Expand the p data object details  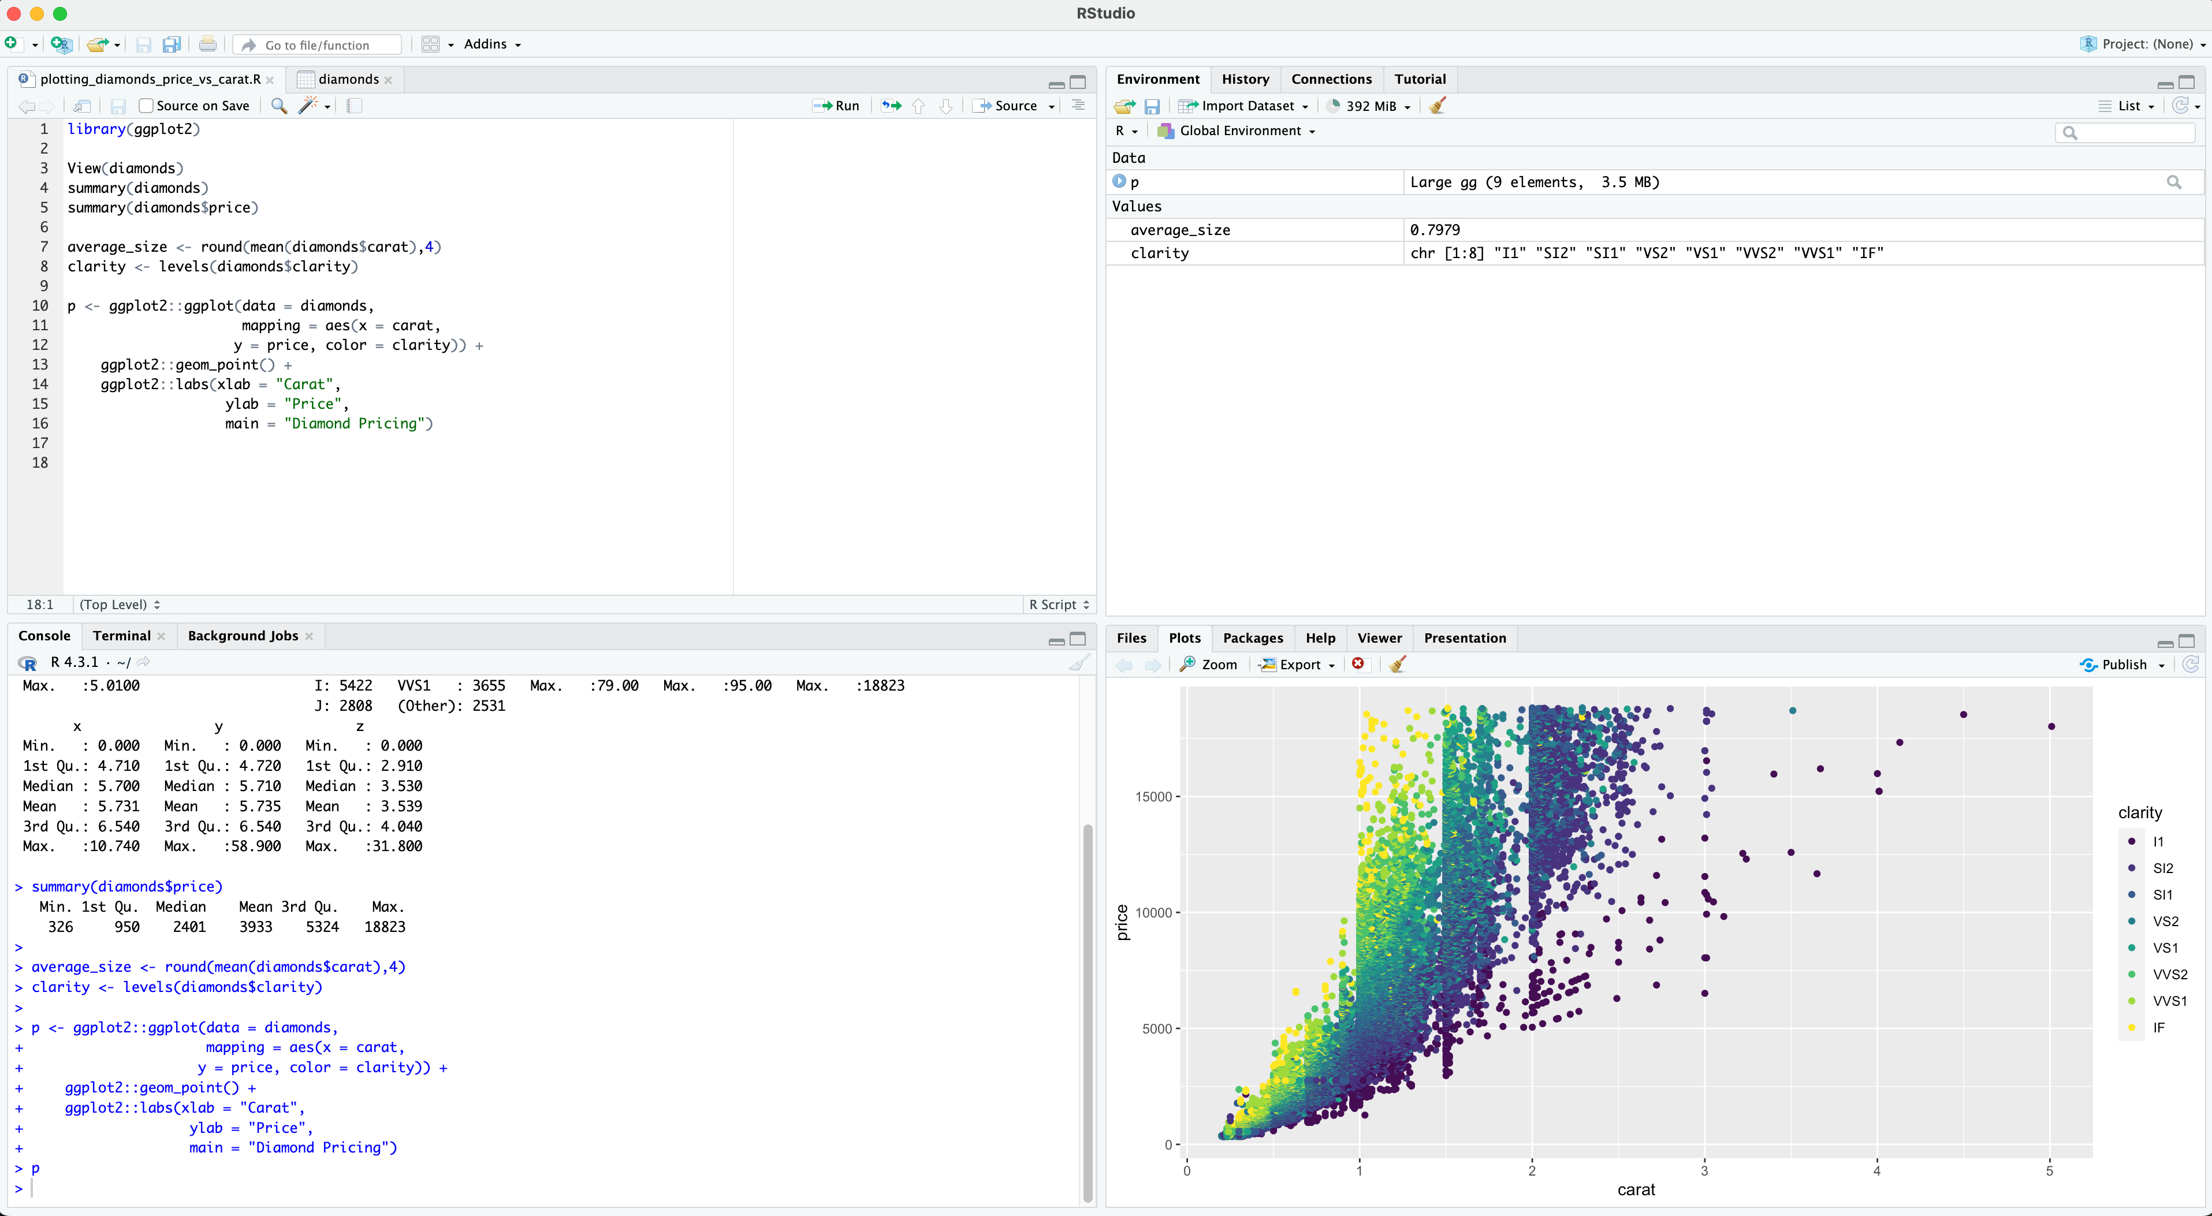pyautogui.click(x=1119, y=181)
